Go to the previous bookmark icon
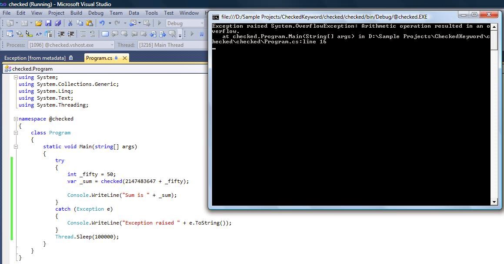 point(115,34)
